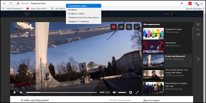Open video settings gear
Viewport: 206px width, 103px height.
[x=130, y=92]
